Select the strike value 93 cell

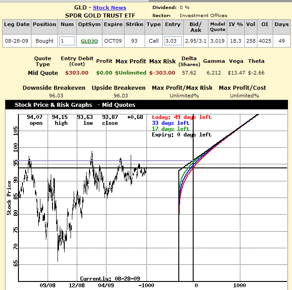134,41
